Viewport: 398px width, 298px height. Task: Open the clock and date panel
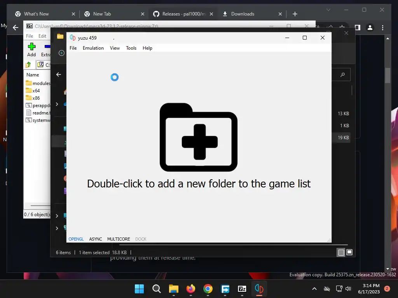tap(369, 289)
